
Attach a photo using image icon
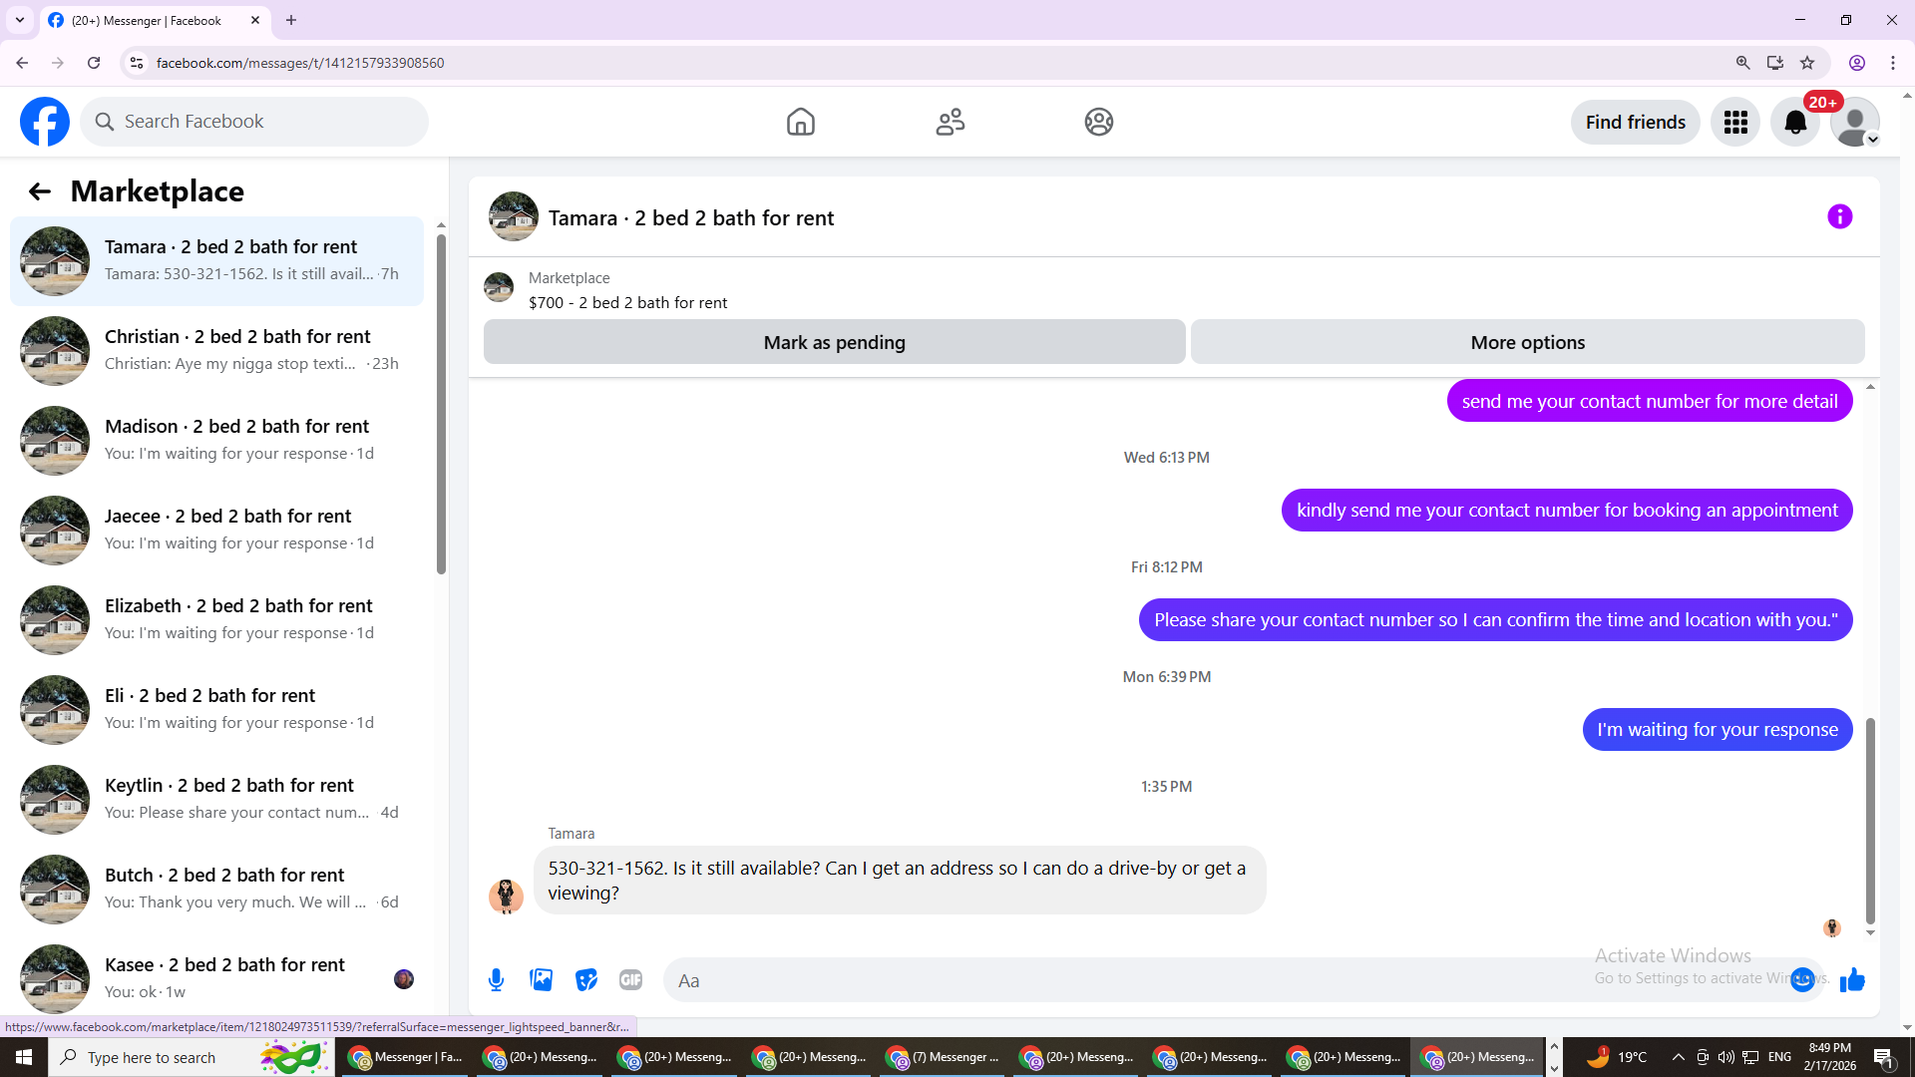pos(542,980)
